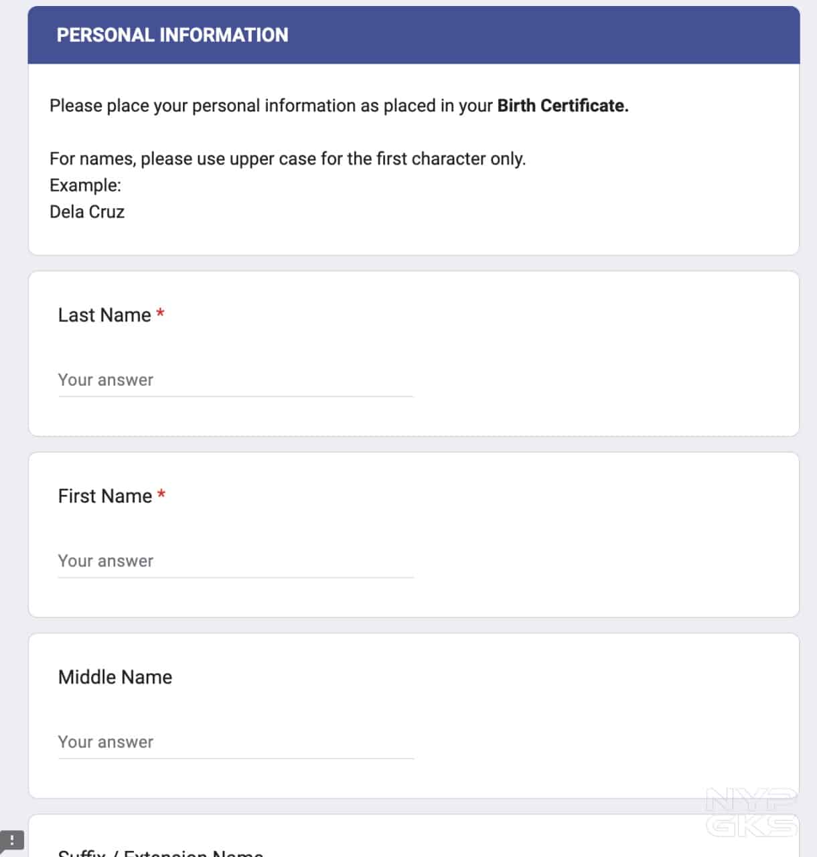This screenshot has height=857, width=817.
Task: Click the NYP GKS watermark logo
Action: [751, 812]
